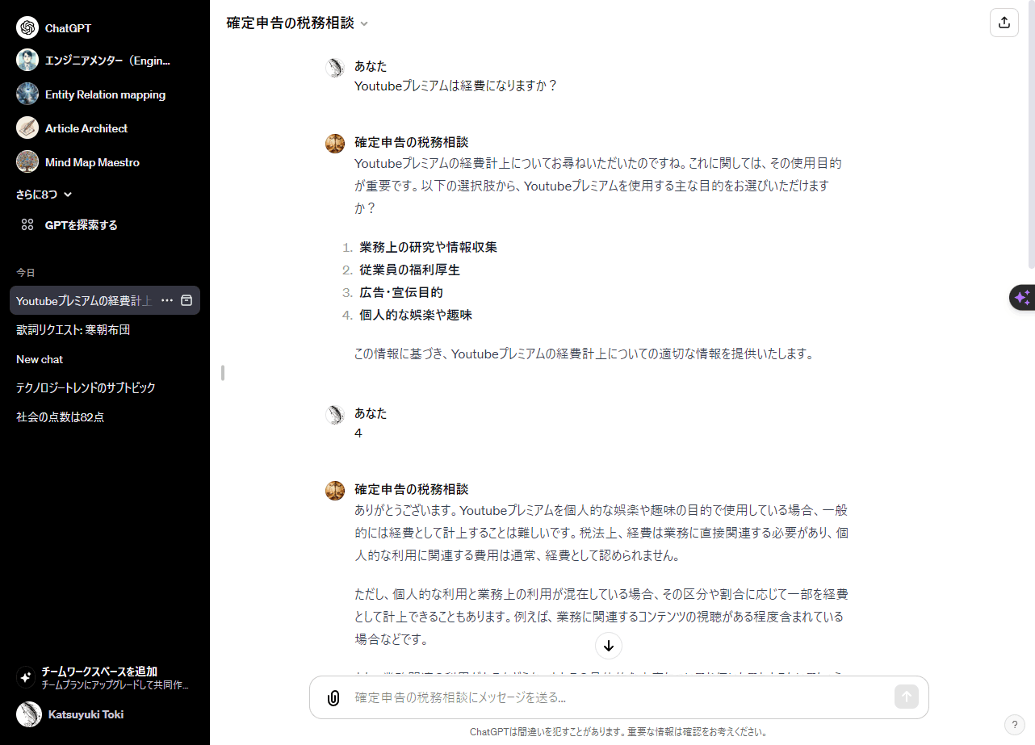Click option text 個人的な娯楽や趣味
Image resolution: width=1035 pixels, height=745 pixels.
tap(416, 315)
